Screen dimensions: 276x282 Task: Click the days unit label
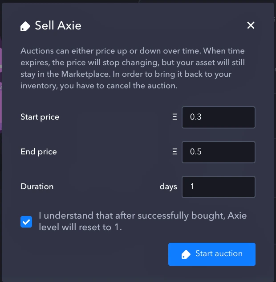click(168, 187)
